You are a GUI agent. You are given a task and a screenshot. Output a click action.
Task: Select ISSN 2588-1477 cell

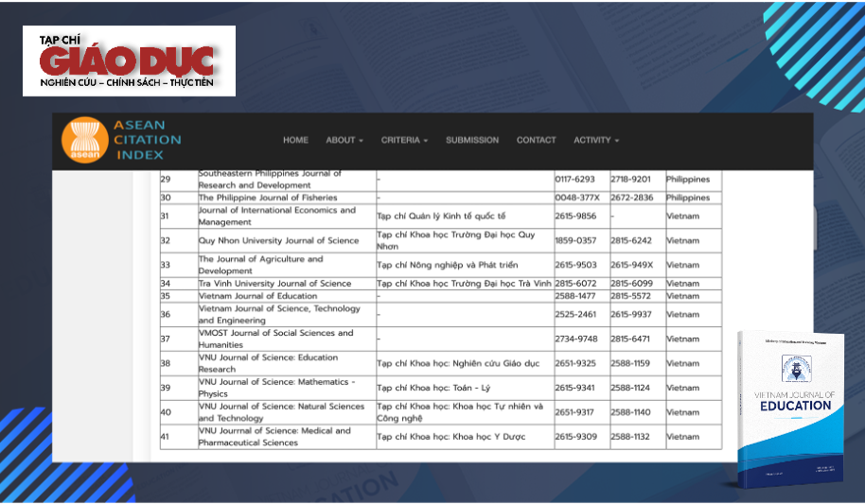(574, 296)
